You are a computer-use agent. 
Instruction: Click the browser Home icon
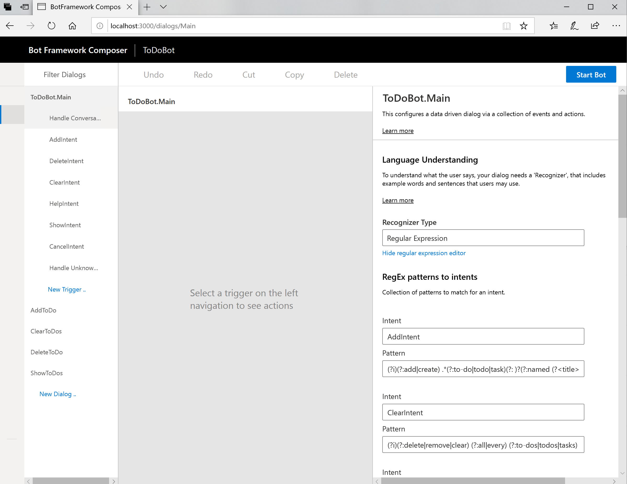tap(72, 26)
